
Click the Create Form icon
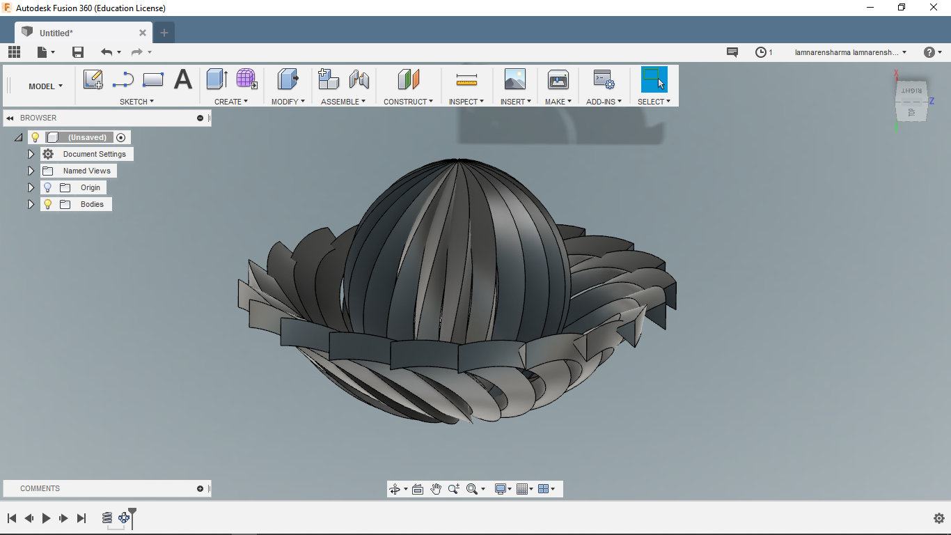tap(246, 79)
